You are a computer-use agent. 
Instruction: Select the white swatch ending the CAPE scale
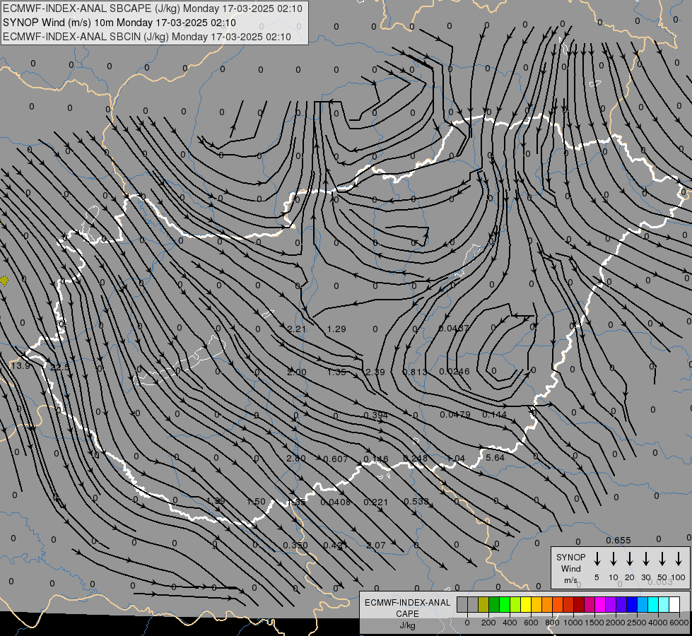[x=674, y=604]
